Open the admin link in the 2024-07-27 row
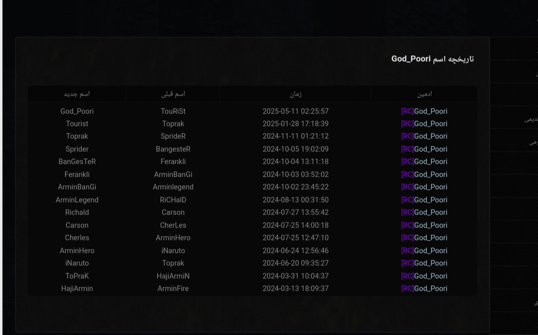Screen dimensions: 538x335 click(x=424, y=213)
